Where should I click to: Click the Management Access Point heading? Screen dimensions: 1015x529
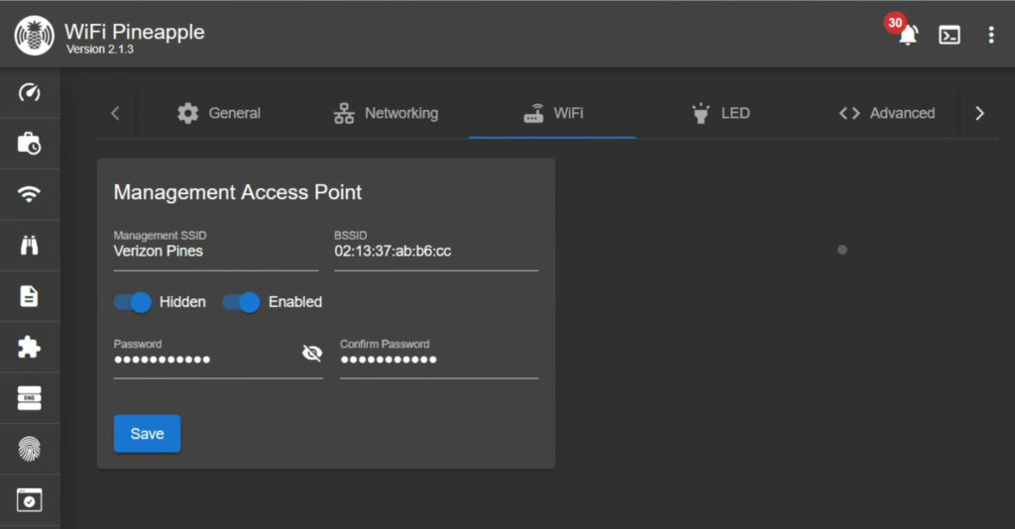coord(238,193)
